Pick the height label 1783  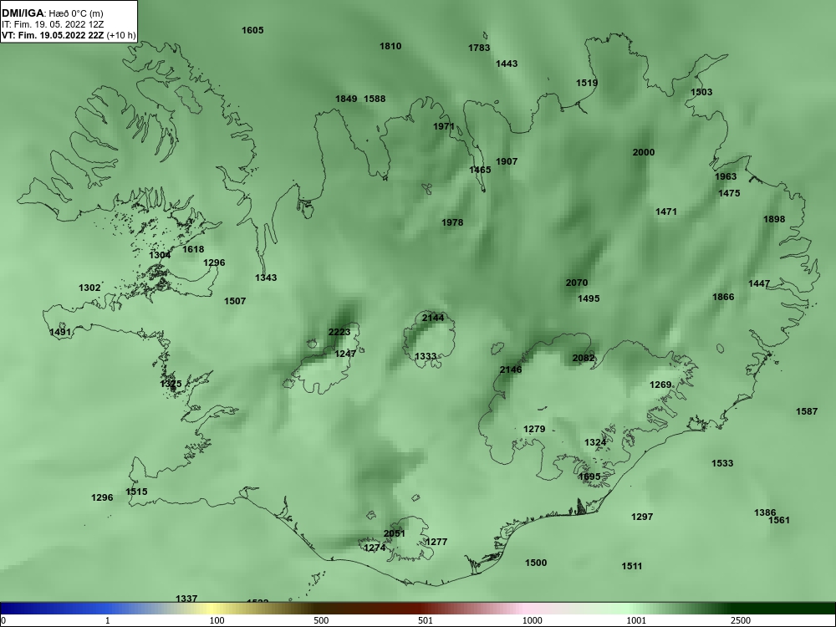click(x=479, y=48)
